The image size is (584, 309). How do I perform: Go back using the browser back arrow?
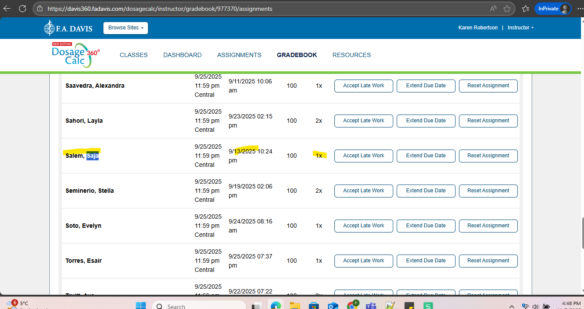[7, 9]
